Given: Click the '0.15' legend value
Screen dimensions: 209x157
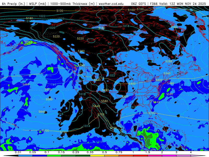Looking at the screenshot, I should (x=61, y=152).
